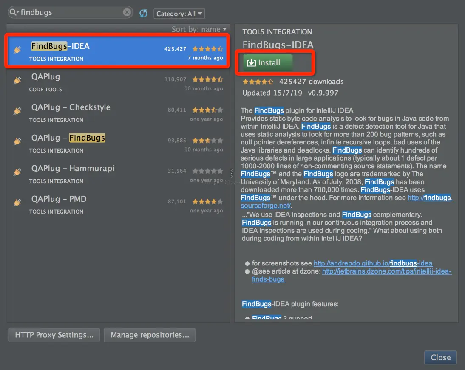Open the jetbrains.dzone.com article link

pyautogui.click(x=387, y=271)
